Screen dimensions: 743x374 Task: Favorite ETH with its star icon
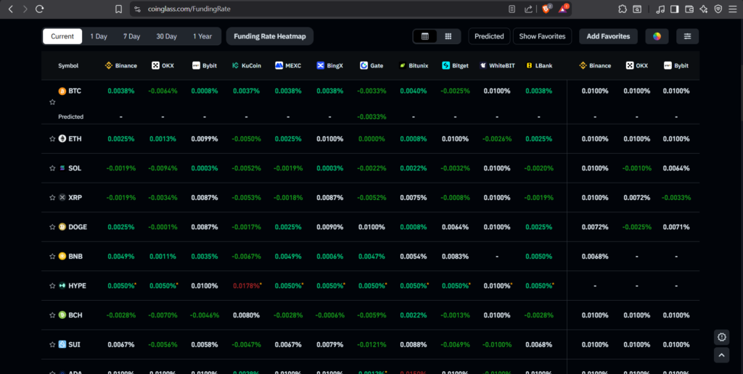[52, 138]
